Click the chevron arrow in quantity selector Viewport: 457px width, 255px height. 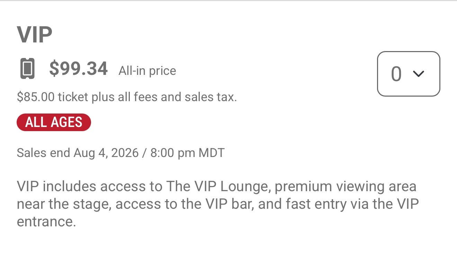[419, 74]
